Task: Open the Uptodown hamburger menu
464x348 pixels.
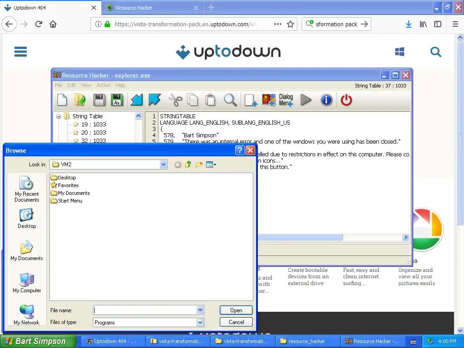Action: (x=21, y=52)
